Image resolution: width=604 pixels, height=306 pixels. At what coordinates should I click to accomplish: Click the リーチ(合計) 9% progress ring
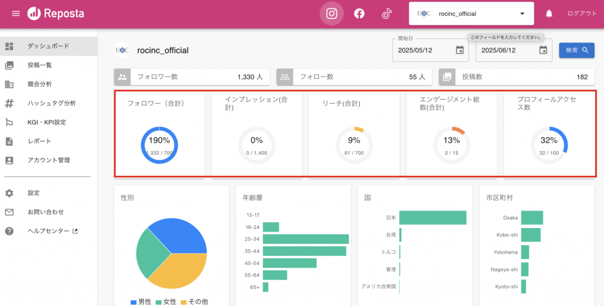(x=354, y=146)
